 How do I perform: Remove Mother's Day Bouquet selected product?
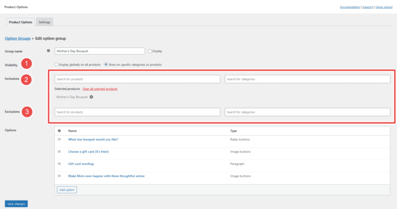[x=91, y=97]
